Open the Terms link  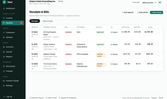pyautogui.click(x=161, y=98)
